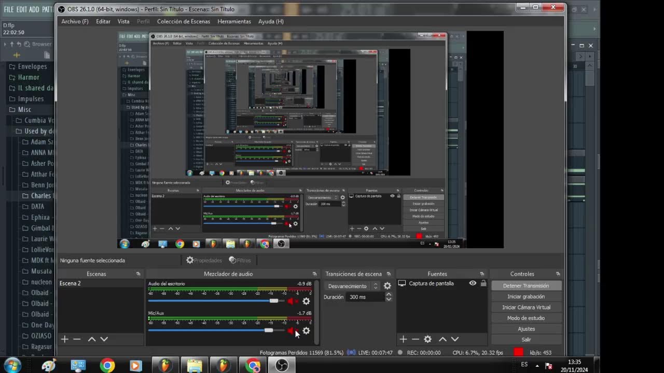
Task: Click Iniciar Cámara Virtual button
Action: tap(526, 308)
